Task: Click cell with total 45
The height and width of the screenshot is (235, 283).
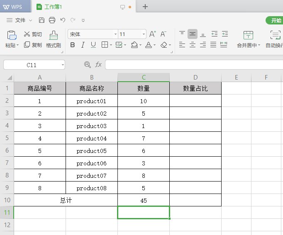Action: 144,200
